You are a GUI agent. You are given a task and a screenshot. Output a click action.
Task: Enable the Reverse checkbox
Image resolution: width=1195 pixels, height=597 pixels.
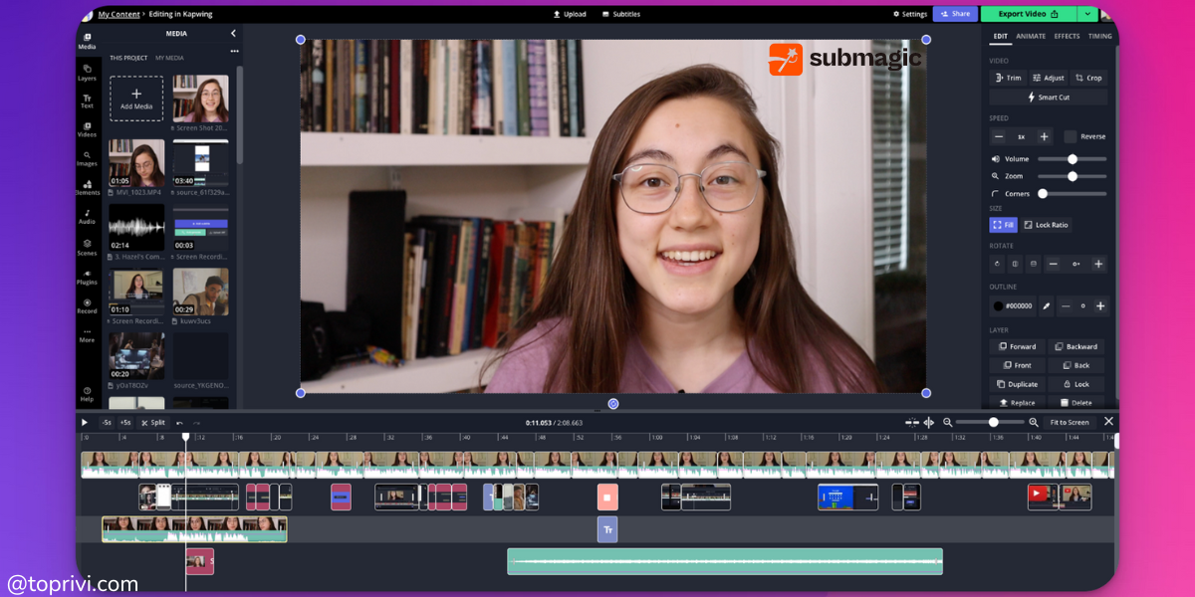[x=1070, y=136]
